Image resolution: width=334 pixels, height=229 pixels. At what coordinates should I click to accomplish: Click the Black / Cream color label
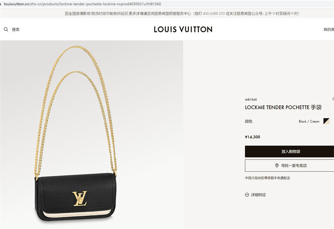[x=309, y=122]
